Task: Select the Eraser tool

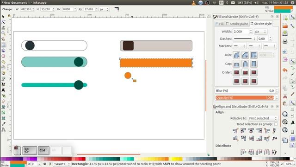Action: click(x=3, y=101)
